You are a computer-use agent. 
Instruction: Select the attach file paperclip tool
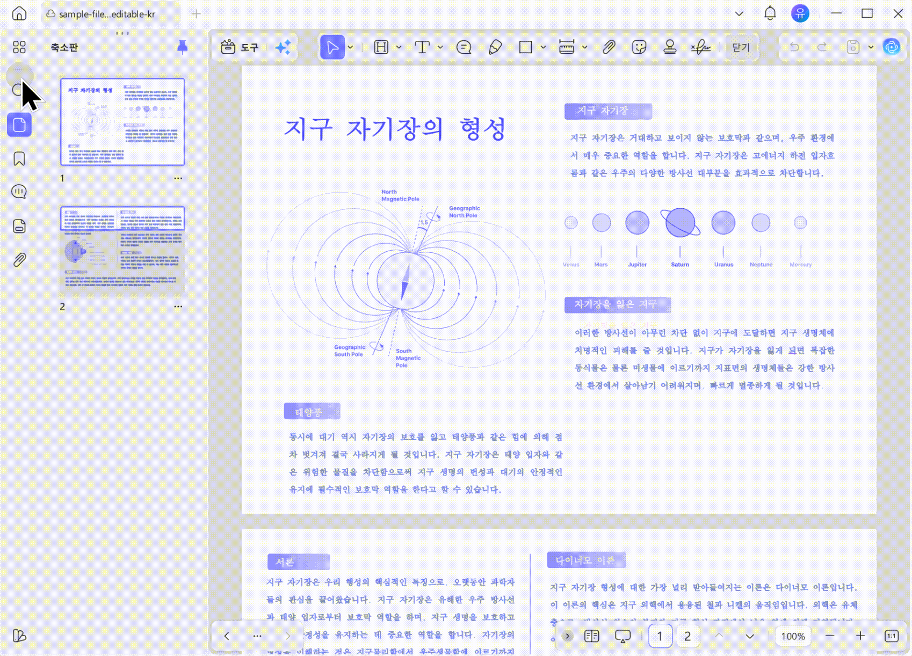pos(609,47)
